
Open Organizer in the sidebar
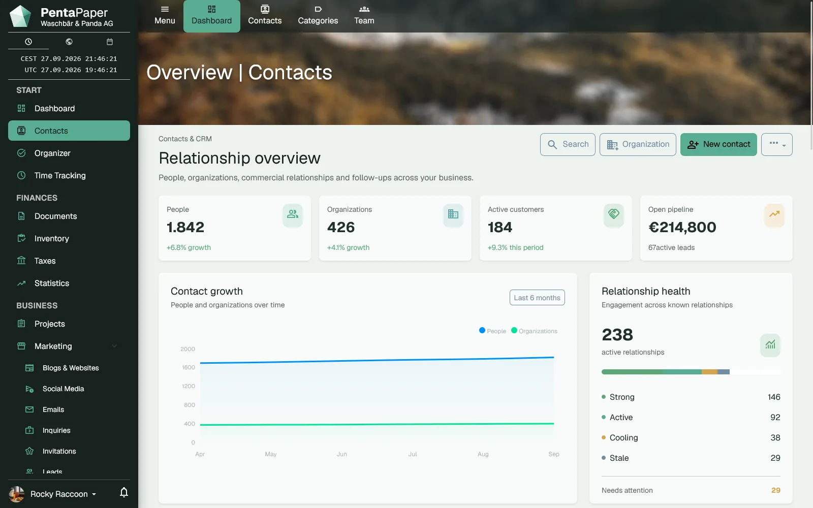tap(69, 153)
